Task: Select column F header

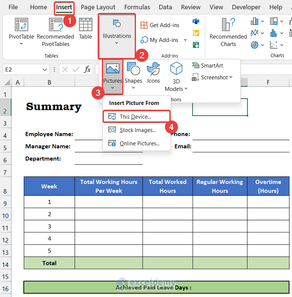Action: pyautogui.click(x=268, y=83)
